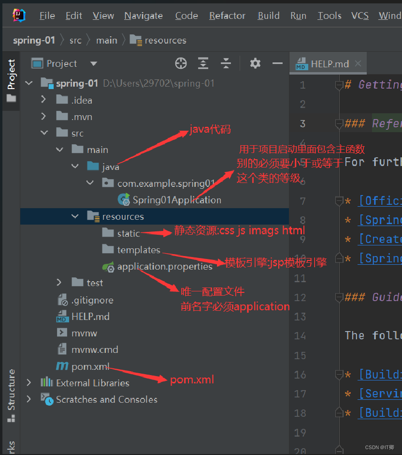Click the templates folder icon

[108, 249]
